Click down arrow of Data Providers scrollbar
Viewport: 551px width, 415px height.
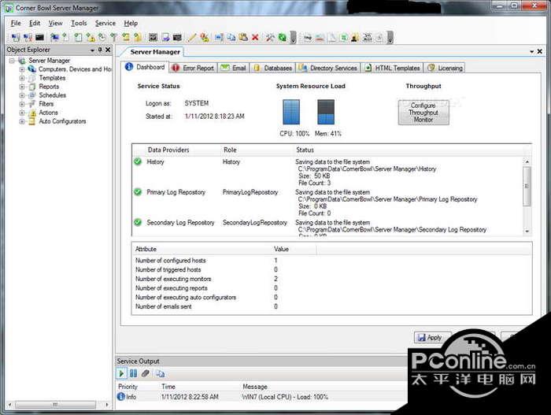(x=527, y=231)
